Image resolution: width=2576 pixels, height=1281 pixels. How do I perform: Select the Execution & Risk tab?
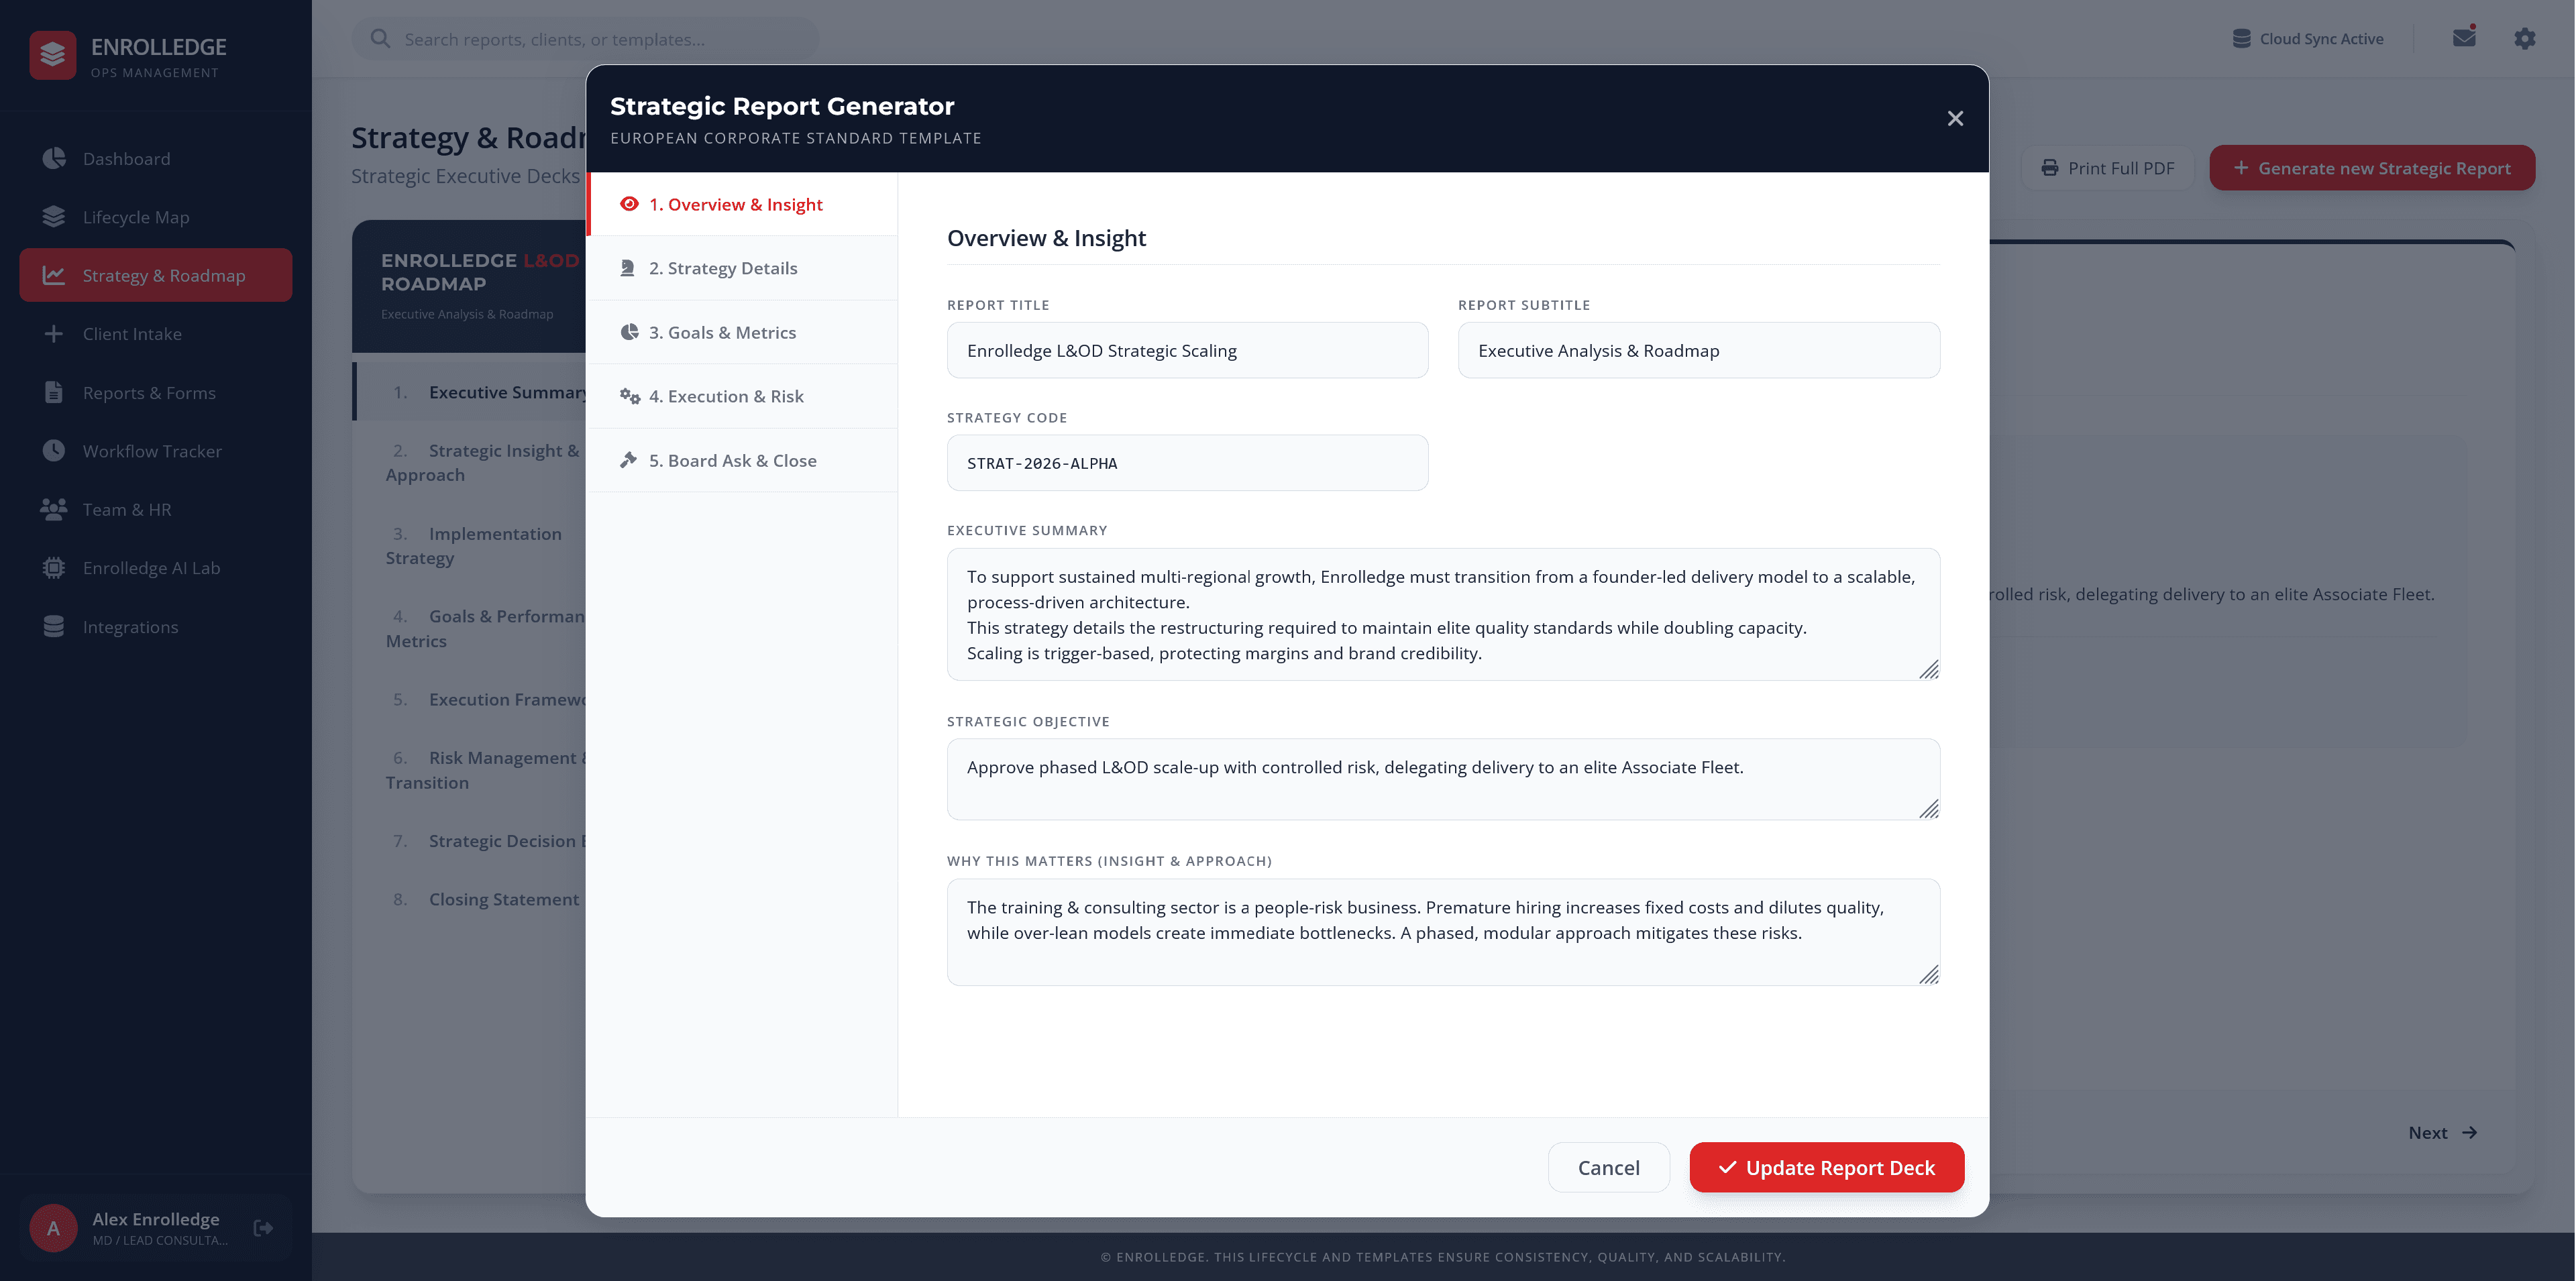725,396
